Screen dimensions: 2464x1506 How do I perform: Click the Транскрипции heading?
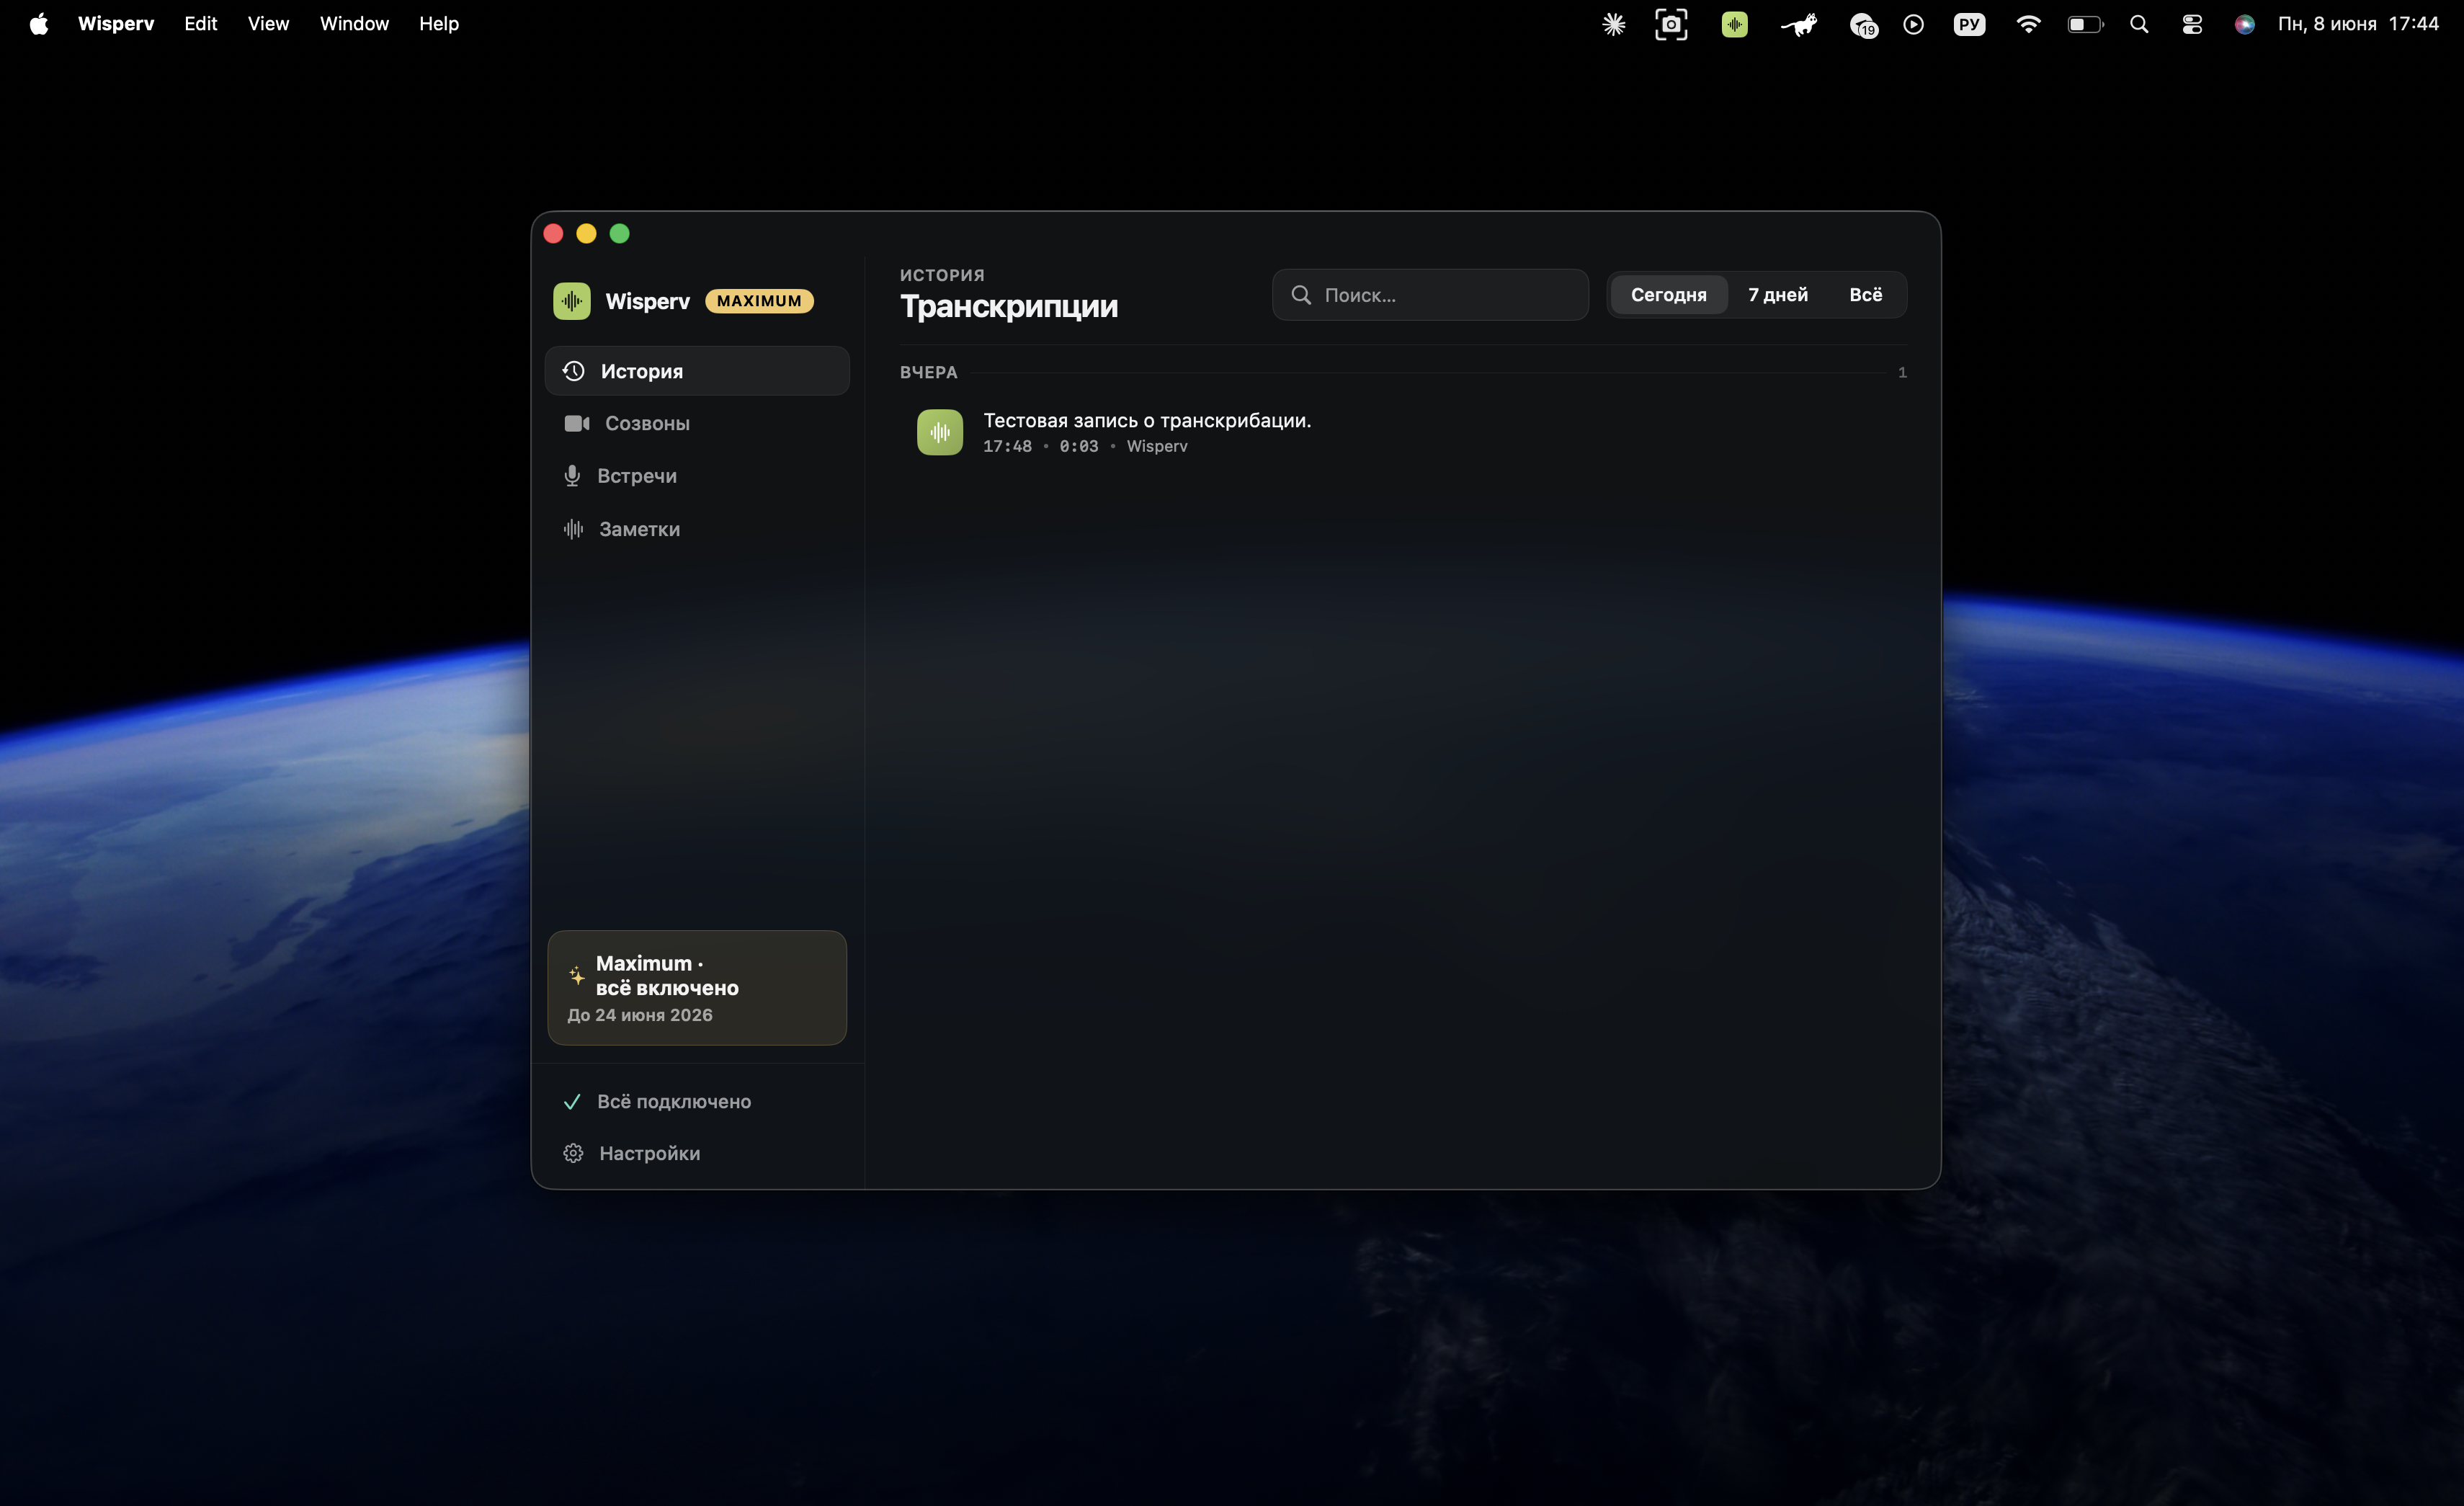1009,306
